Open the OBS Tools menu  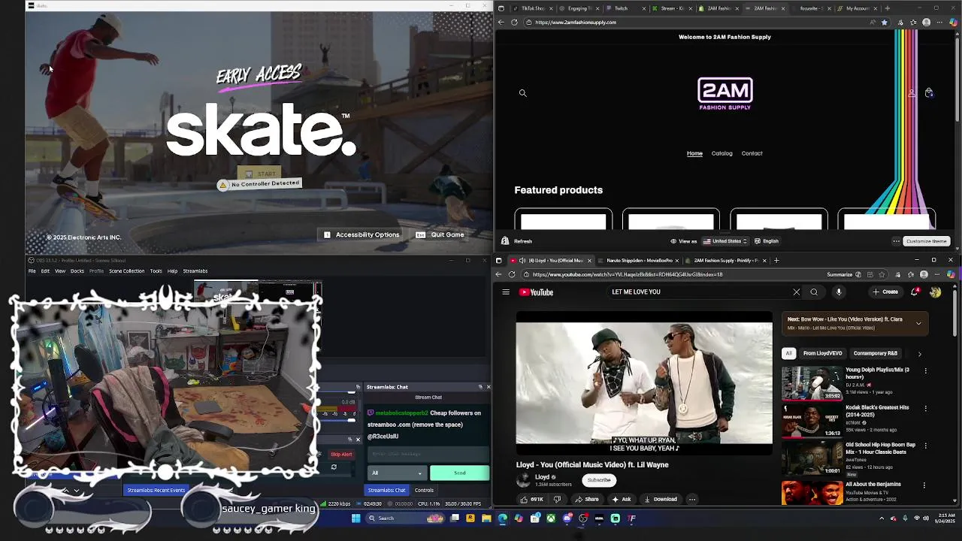(156, 271)
